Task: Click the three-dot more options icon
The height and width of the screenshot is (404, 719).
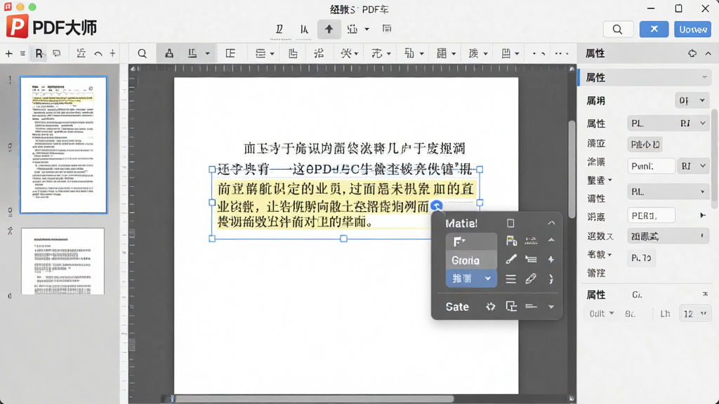Action: (561, 53)
